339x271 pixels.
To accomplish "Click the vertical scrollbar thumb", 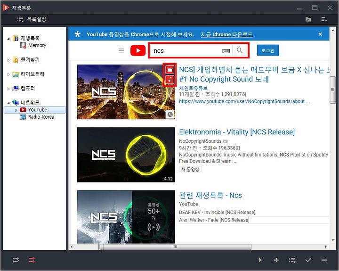I will (332, 90).
